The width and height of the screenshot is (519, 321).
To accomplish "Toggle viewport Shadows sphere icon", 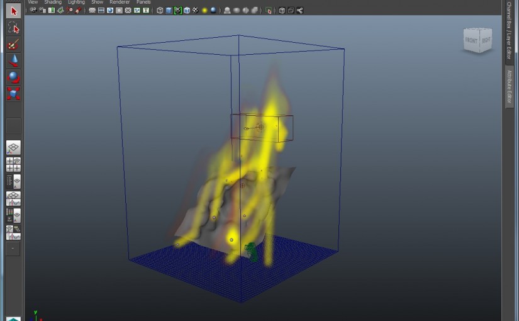I will pyautogui.click(x=213, y=10).
